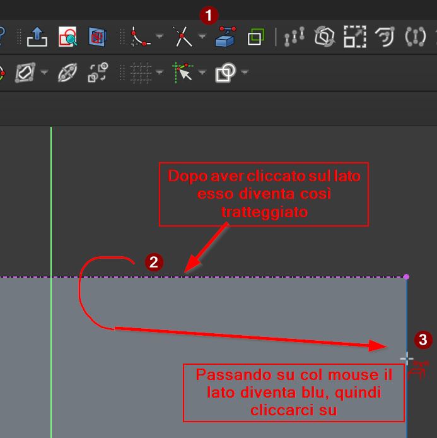Click the parentheses dots icon at far right
Screen dimensions: 437x438
click(415, 37)
